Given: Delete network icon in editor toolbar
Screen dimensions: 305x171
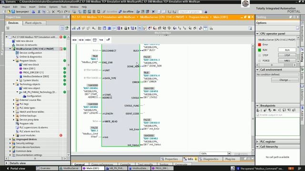Looking at the screenshot, I should coord(79,28).
